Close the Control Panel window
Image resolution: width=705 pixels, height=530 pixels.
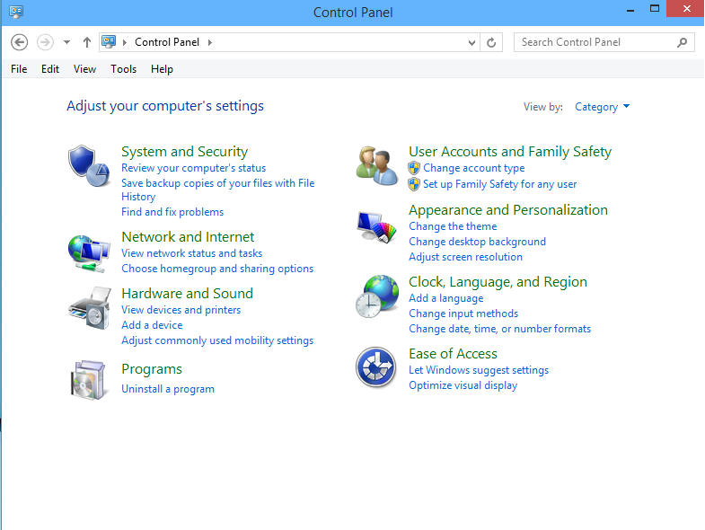[686, 9]
